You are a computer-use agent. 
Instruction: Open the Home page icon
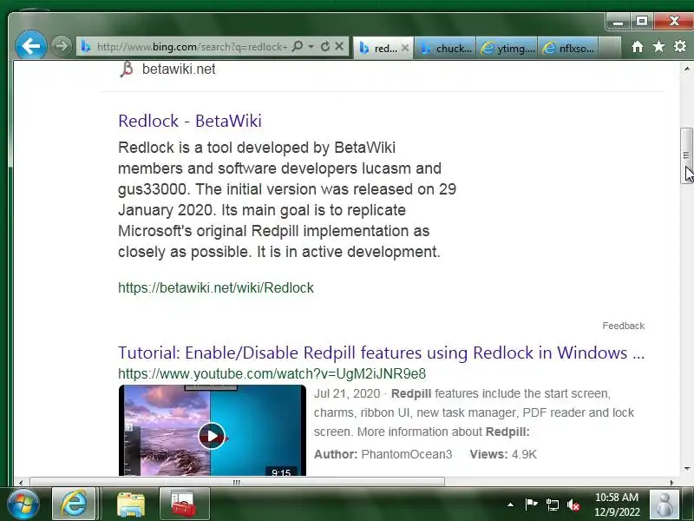[638, 47]
